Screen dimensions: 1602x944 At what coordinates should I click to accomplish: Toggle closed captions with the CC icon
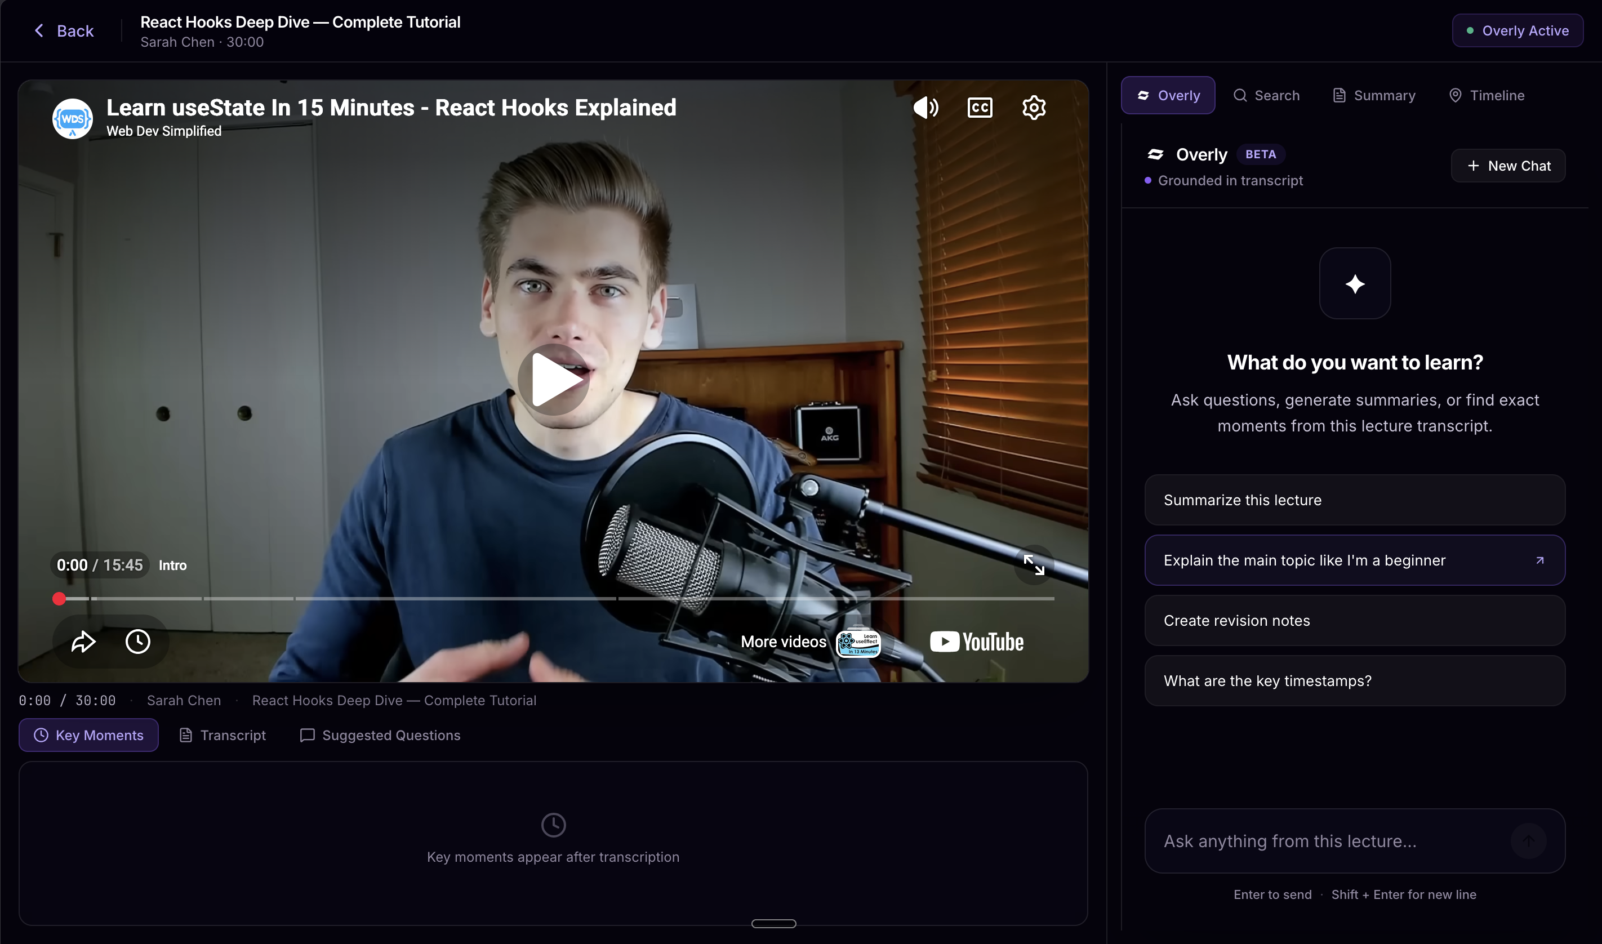(x=980, y=108)
